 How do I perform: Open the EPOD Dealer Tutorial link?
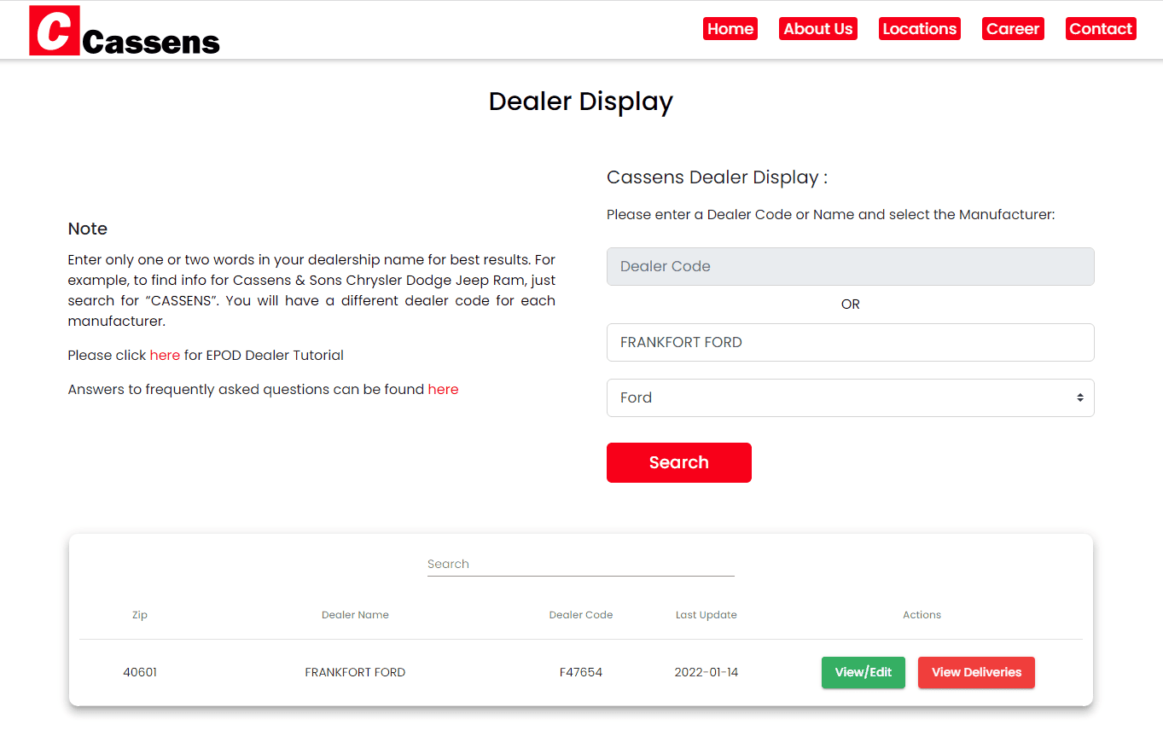165,355
